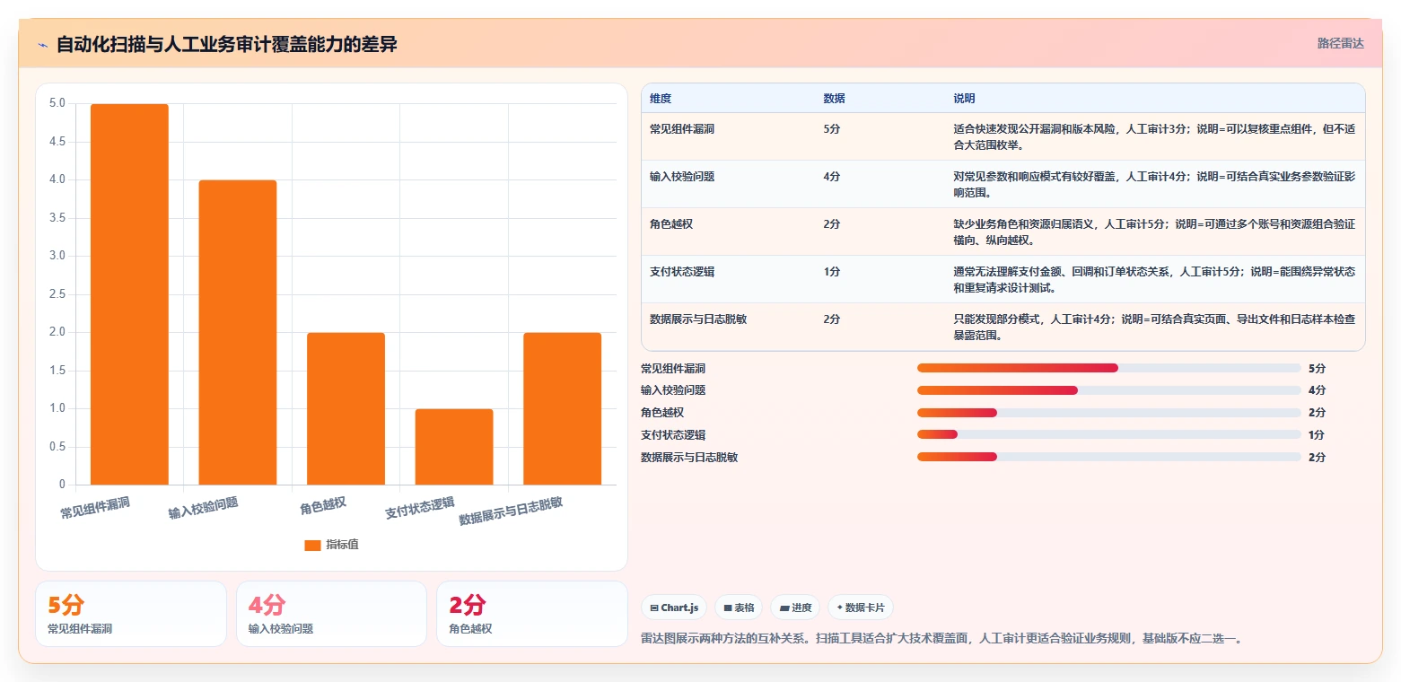The width and height of the screenshot is (1401, 682).
Task: Click the description starting 只能发现部分模式
Action: point(1154,327)
